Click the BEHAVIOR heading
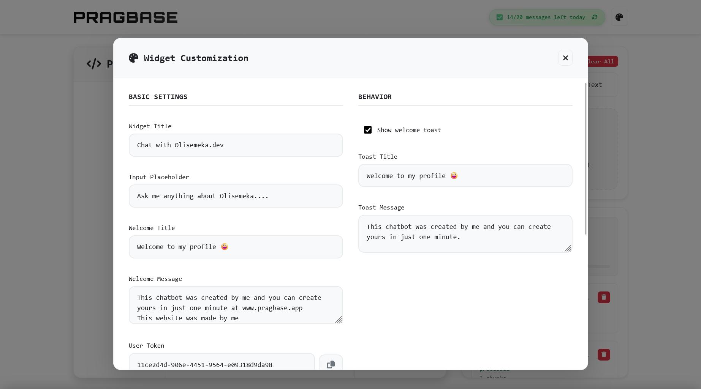Viewport: 701px width, 389px height. pos(375,97)
